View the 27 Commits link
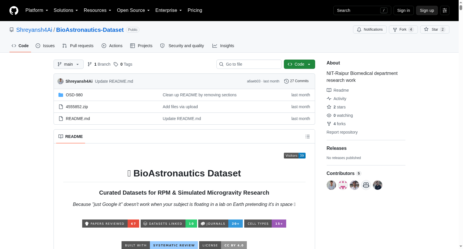Viewport: 463px width, 249px height. [x=297, y=81]
